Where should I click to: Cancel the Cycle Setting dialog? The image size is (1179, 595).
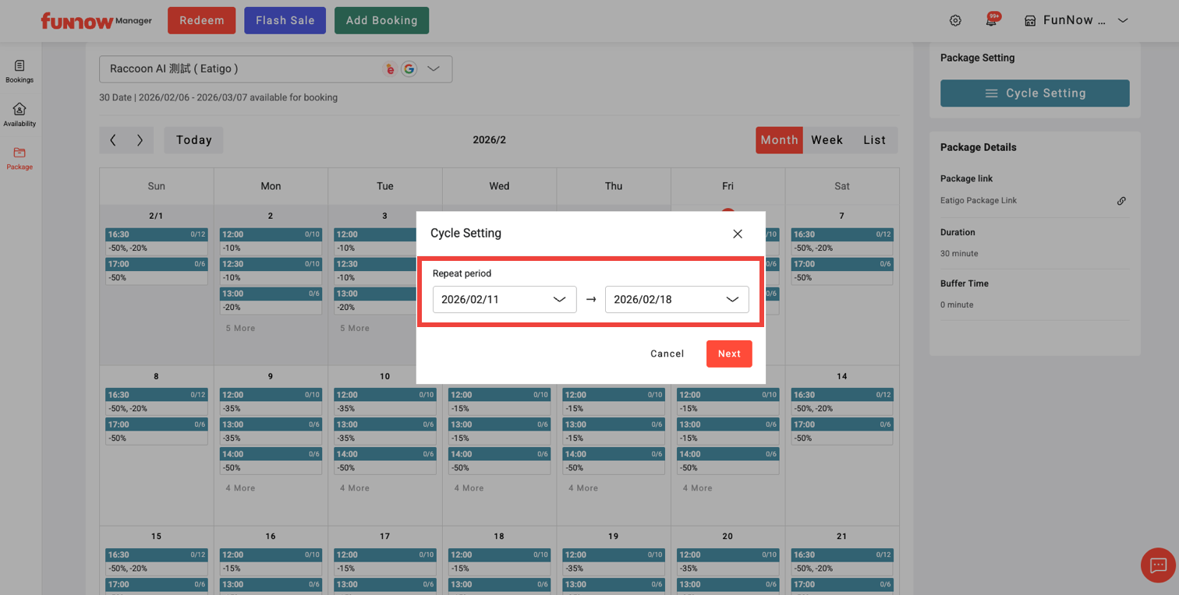point(667,354)
